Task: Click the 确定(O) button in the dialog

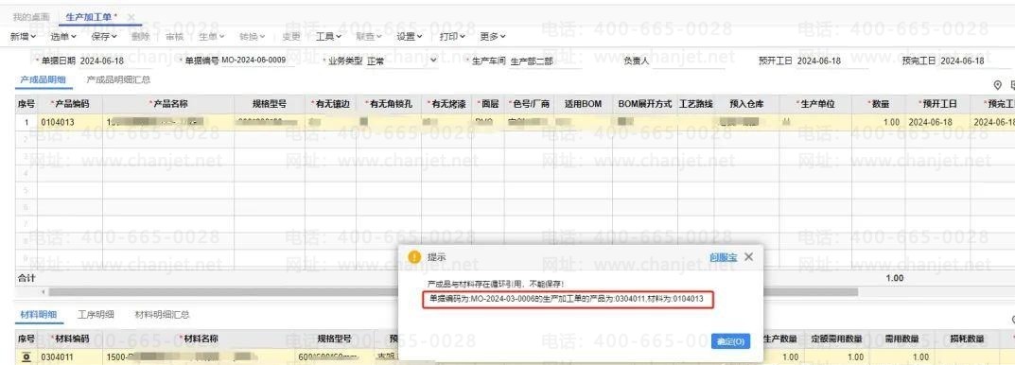Action: coord(730,341)
